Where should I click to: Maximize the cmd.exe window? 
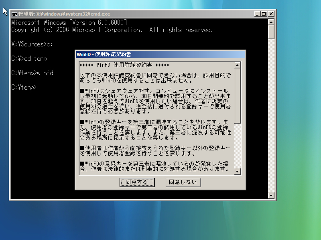(264, 14)
